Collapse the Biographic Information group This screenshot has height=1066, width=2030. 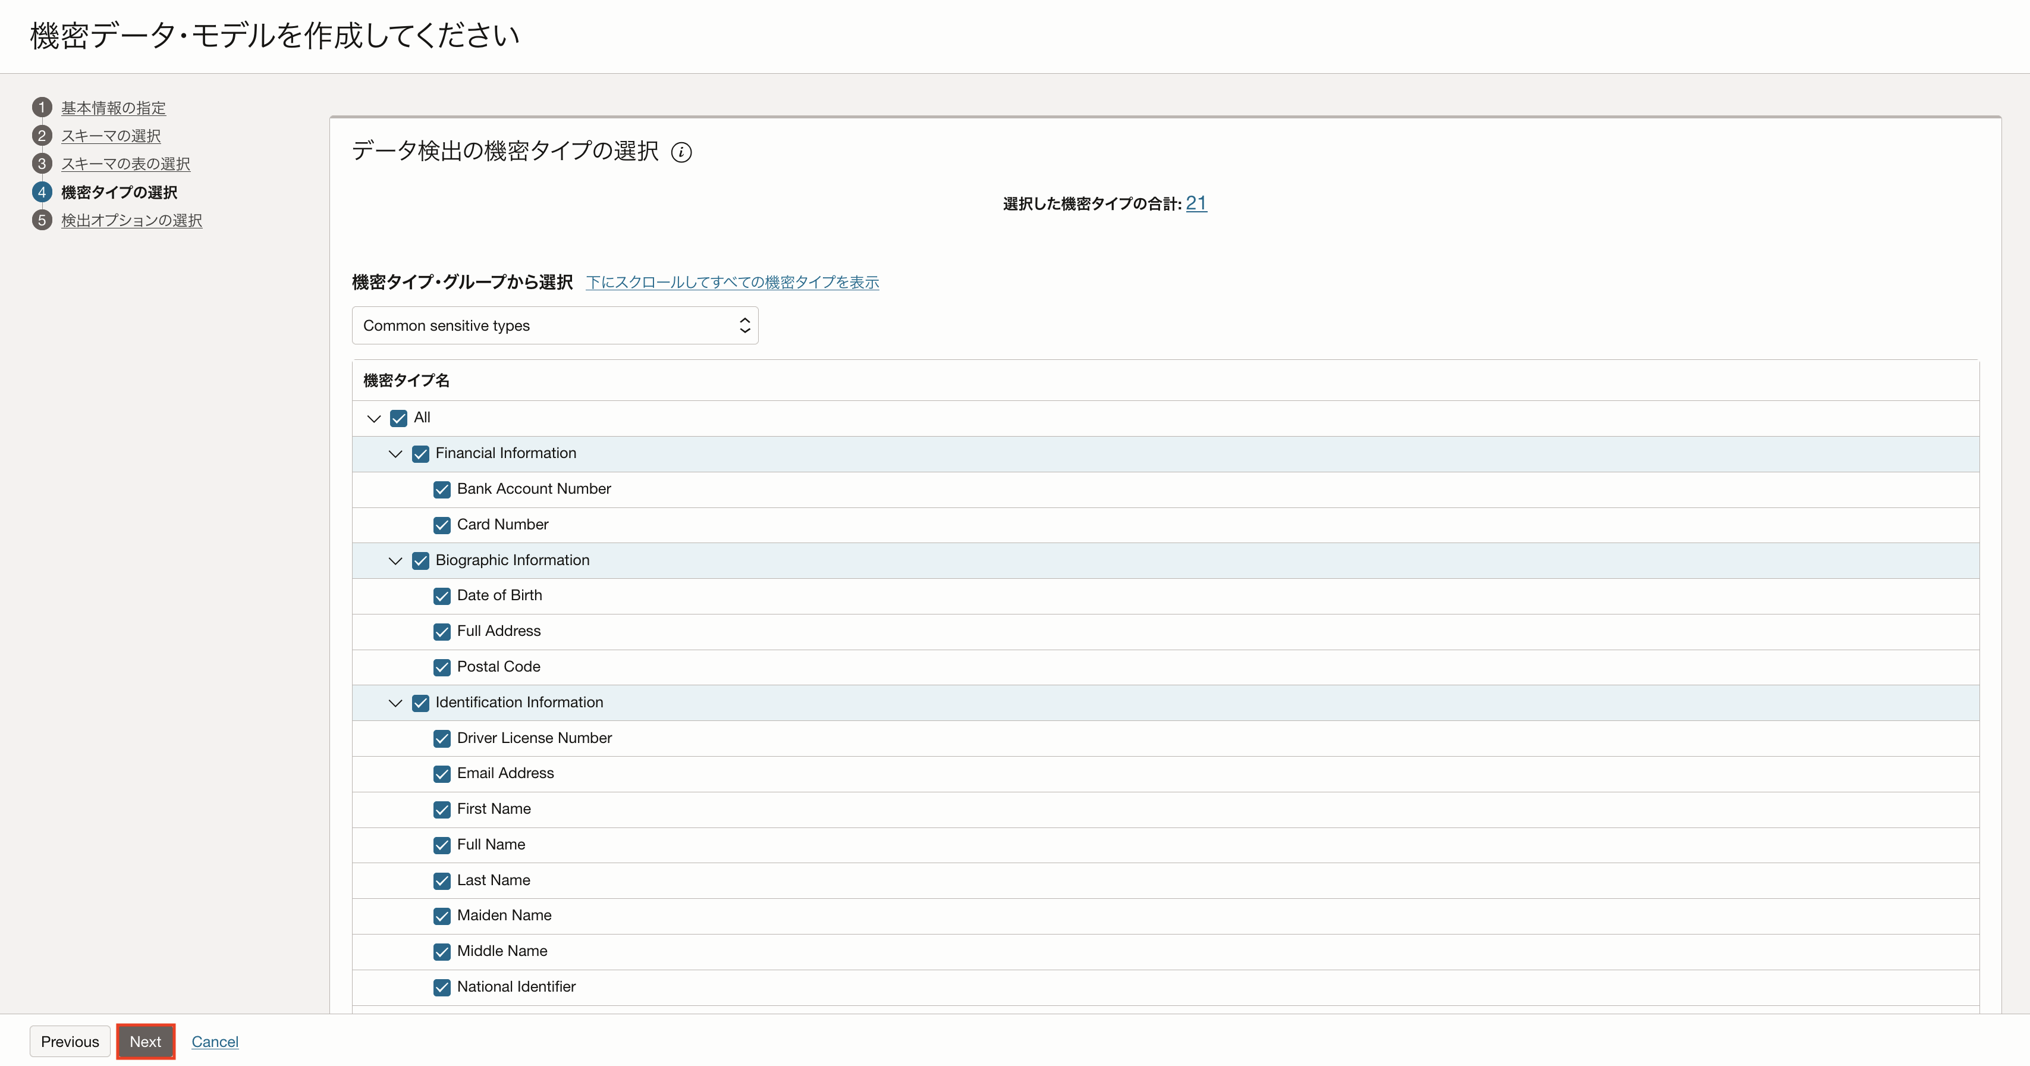(x=395, y=560)
